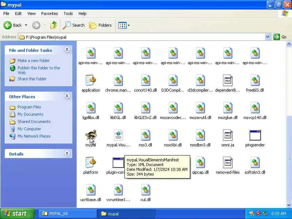Select the lgpllibs.dll file icon
The width and height of the screenshot is (292, 219).
pyautogui.click(x=91, y=108)
